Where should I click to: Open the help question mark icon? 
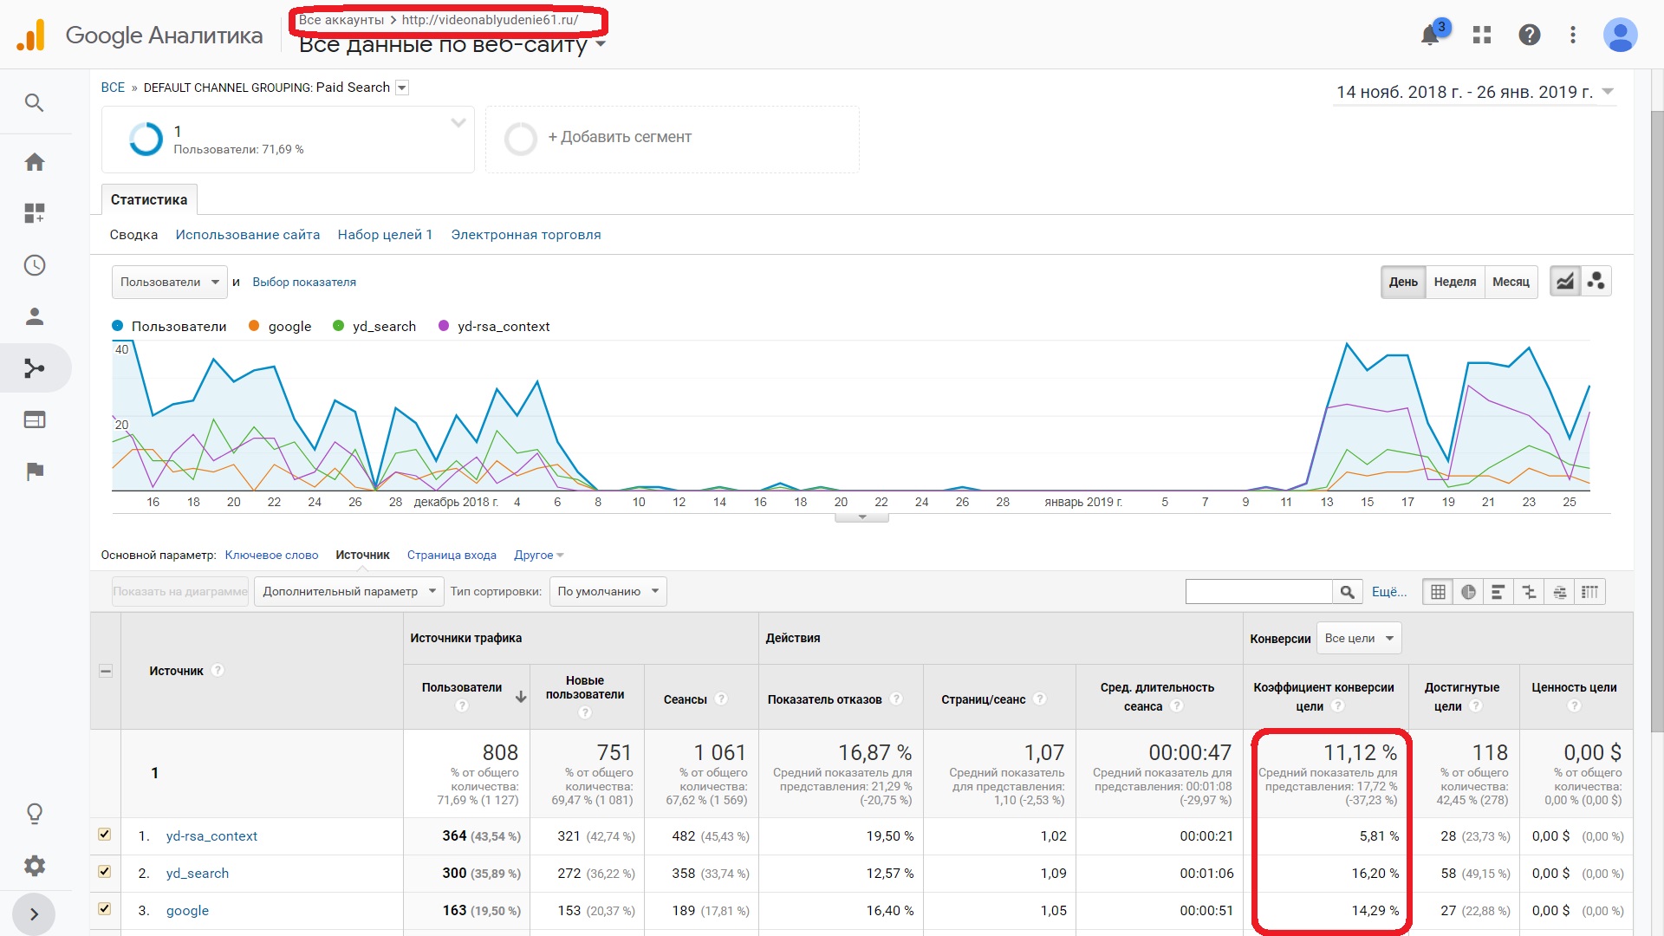point(1530,35)
